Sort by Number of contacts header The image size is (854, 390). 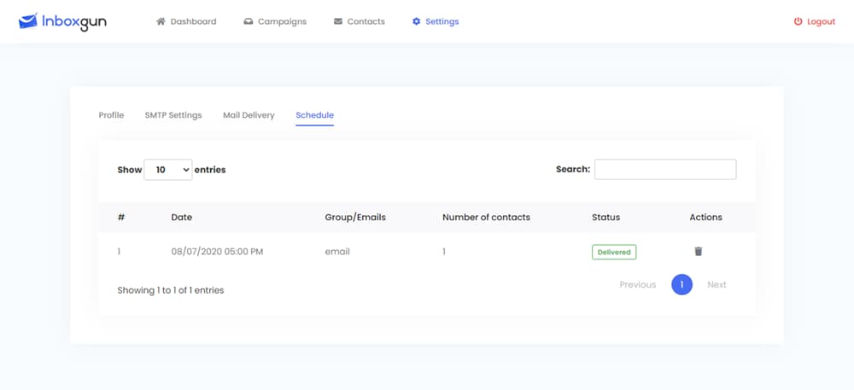[x=486, y=217]
